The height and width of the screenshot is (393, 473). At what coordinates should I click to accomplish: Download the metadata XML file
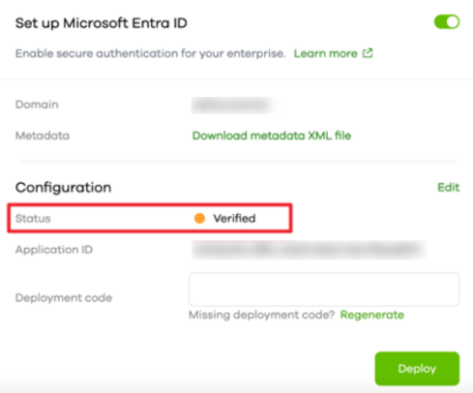[x=272, y=136]
